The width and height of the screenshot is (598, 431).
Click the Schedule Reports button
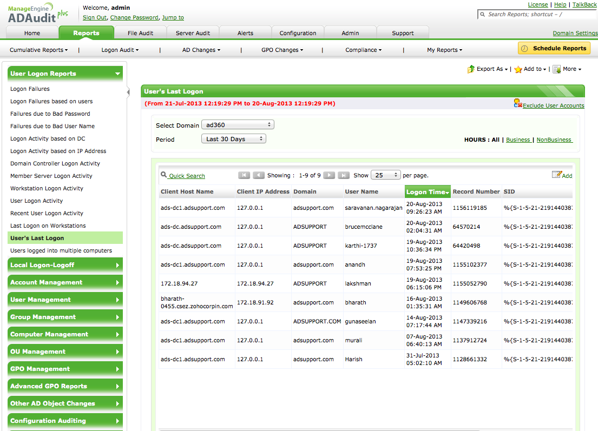(x=554, y=48)
